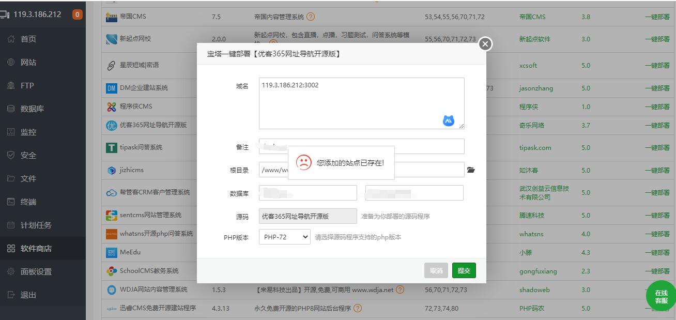The image size is (676, 320).
Task: Click the SchoolCMS教务系统 icon
Action: tap(111, 271)
